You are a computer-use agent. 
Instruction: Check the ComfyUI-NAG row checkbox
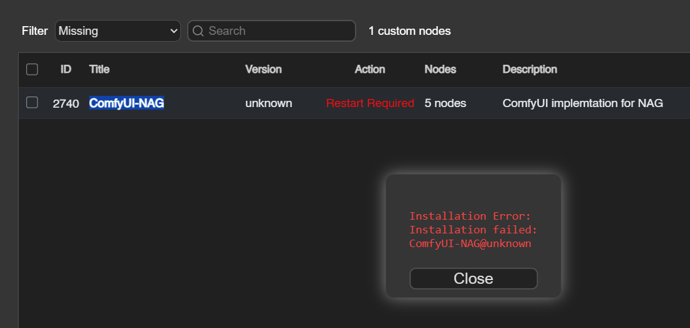point(32,103)
